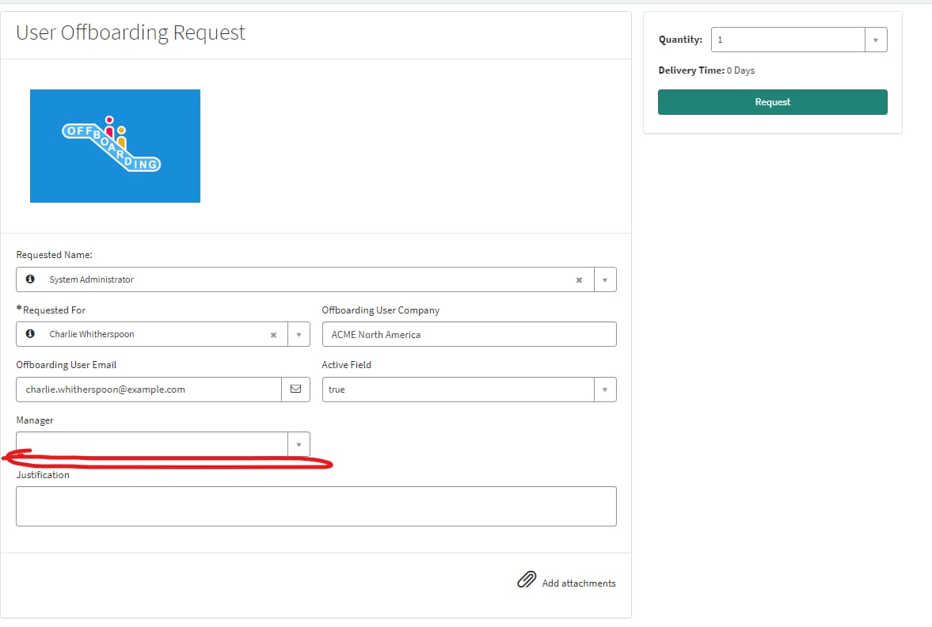
Task: Clear the Requested Name value
Action: click(x=579, y=280)
